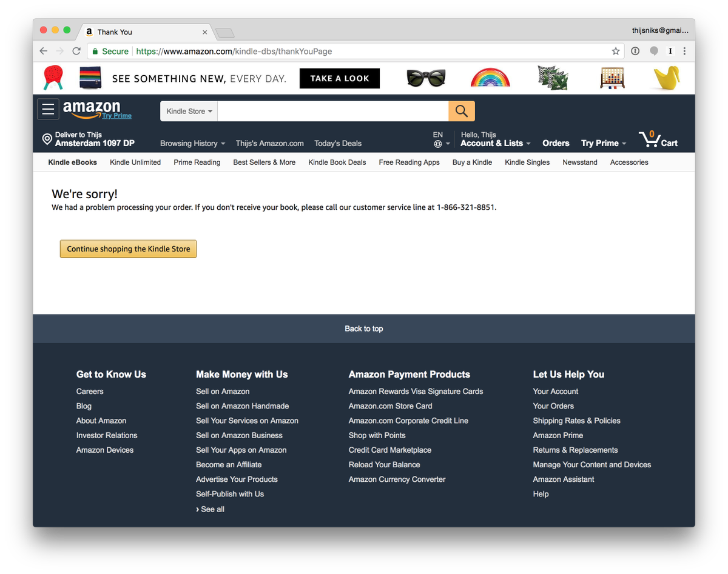Expand Account & Lists dropdown

[495, 144]
